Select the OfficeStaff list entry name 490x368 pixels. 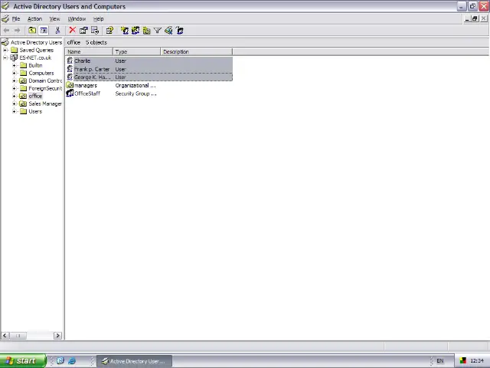(87, 94)
